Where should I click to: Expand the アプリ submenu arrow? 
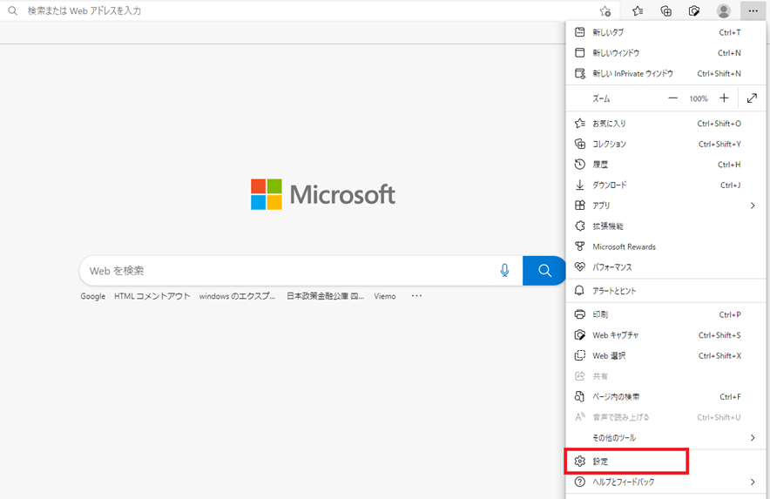pyautogui.click(x=753, y=206)
